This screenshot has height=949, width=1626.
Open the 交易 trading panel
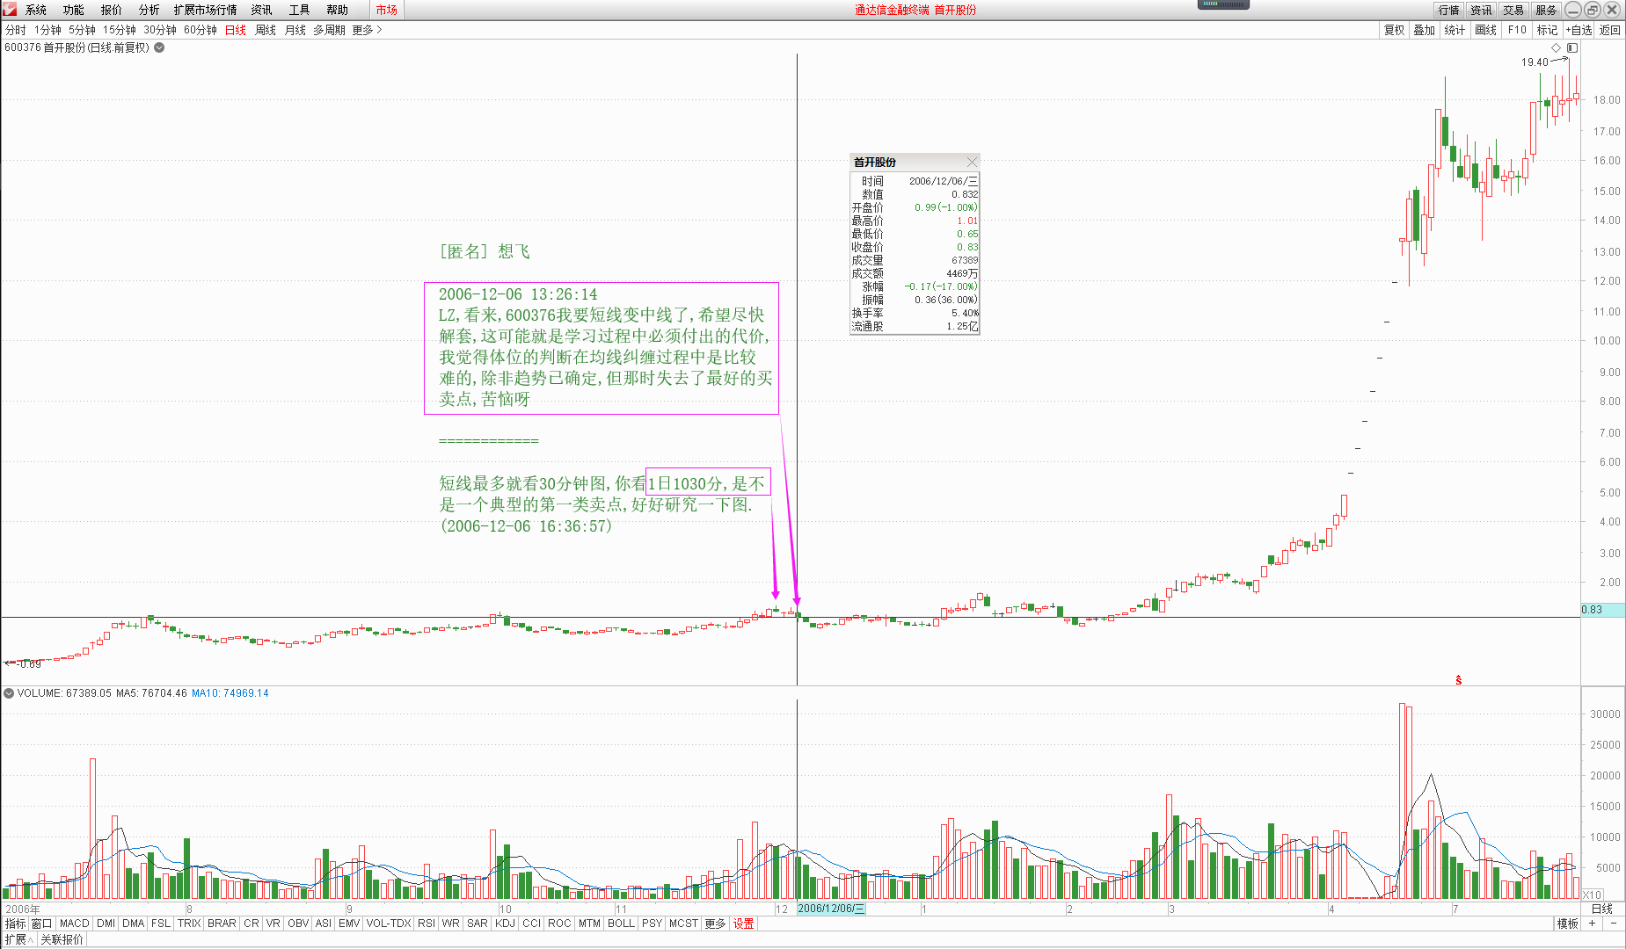point(1512,10)
